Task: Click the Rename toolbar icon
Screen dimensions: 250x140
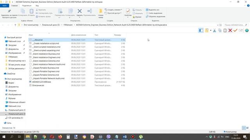Action: pyautogui.click(x=241, y=30)
